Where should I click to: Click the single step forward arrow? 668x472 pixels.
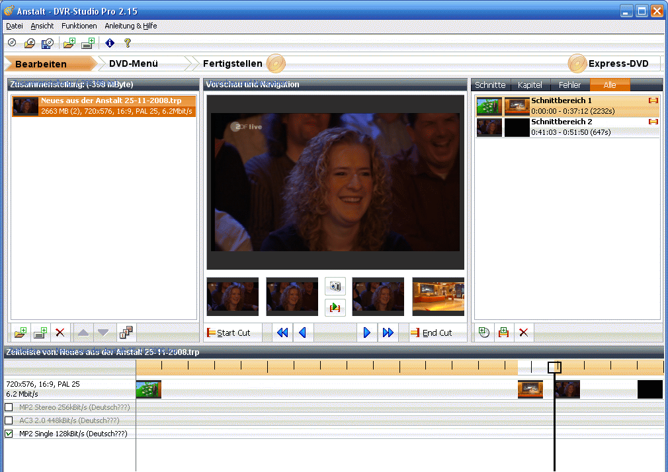pos(367,333)
